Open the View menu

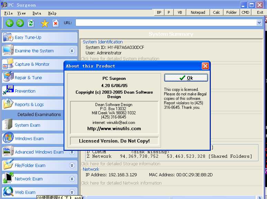click(21, 13)
